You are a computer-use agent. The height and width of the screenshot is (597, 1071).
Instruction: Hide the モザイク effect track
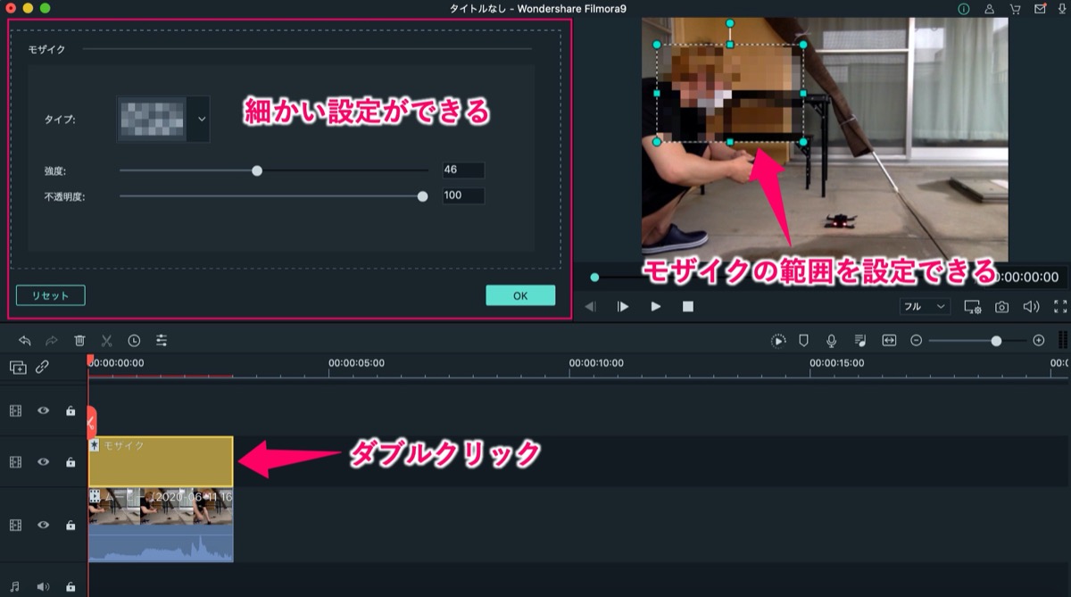point(43,462)
